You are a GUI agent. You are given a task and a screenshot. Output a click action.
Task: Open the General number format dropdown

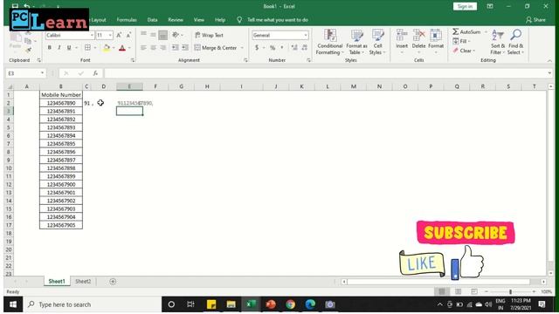(x=306, y=35)
